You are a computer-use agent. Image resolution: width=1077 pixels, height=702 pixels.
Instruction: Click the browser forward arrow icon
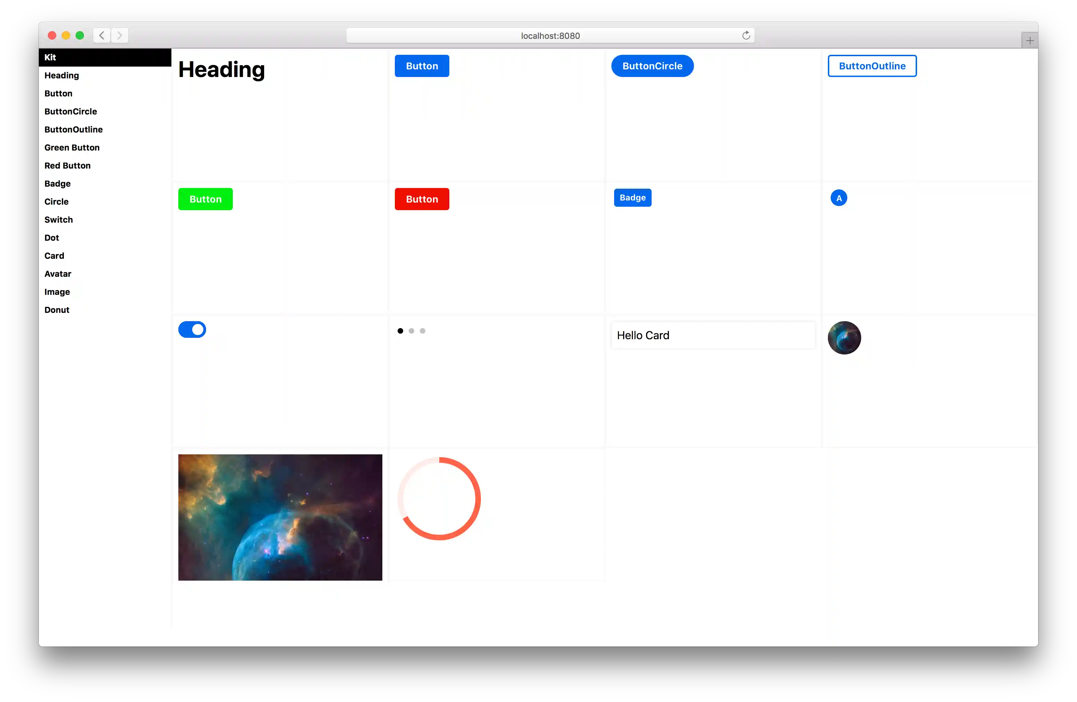(119, 35)
